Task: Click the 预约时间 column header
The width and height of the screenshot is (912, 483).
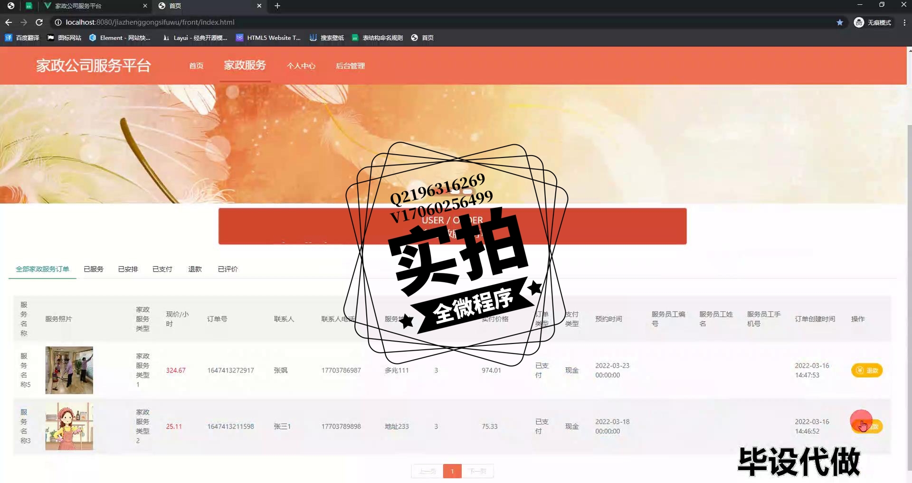Action: point(608,319)
